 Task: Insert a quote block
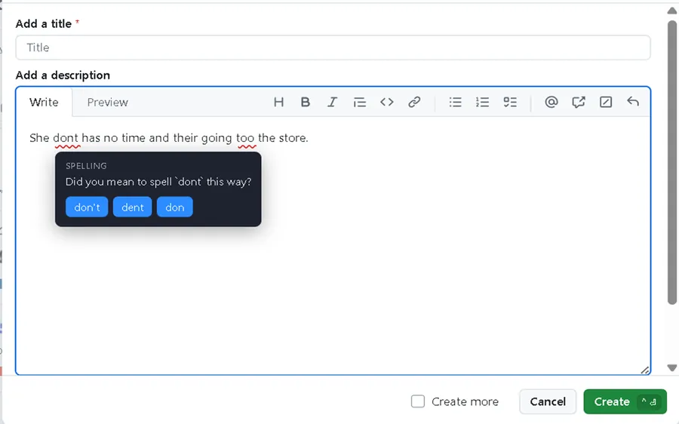point(359,102)
